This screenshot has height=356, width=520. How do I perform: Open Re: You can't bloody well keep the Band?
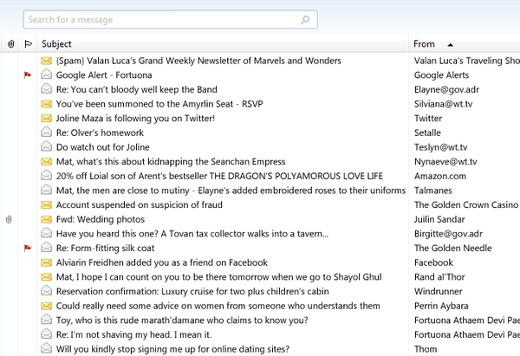(x=137, y=89)
